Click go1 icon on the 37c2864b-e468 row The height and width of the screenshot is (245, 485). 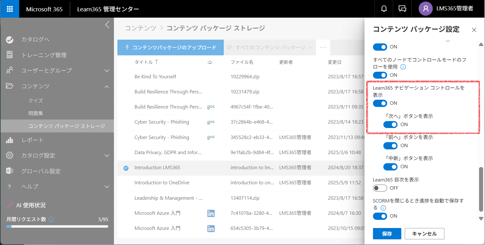pyautogui.click(x=211, y=122)
